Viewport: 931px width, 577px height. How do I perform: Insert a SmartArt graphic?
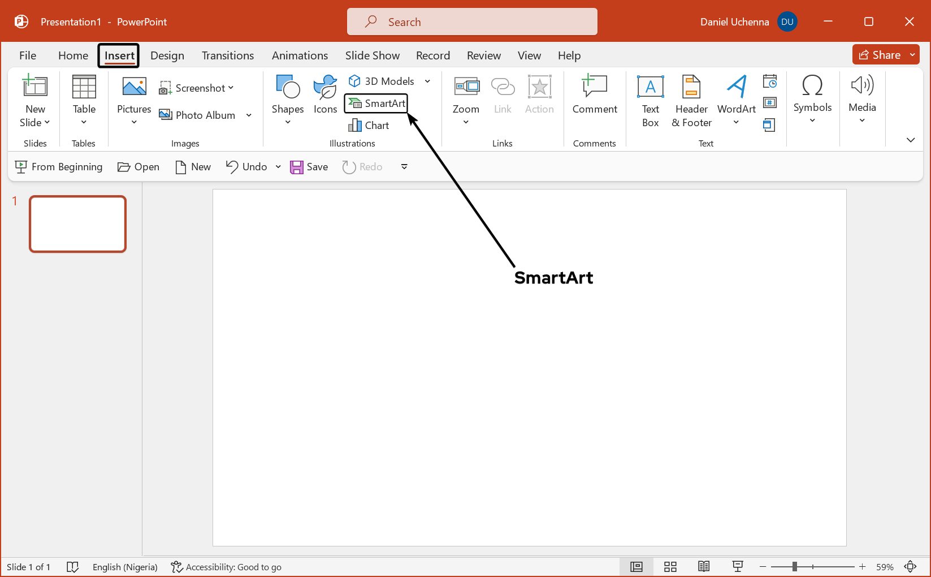pyautogui.click(x=375, y=103)
